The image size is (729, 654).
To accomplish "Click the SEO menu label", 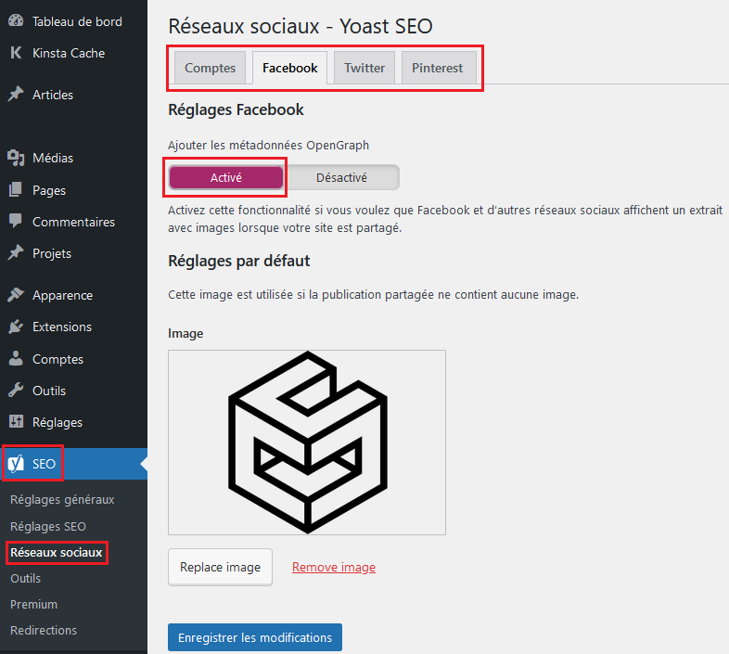I will [x=45, y=464].
